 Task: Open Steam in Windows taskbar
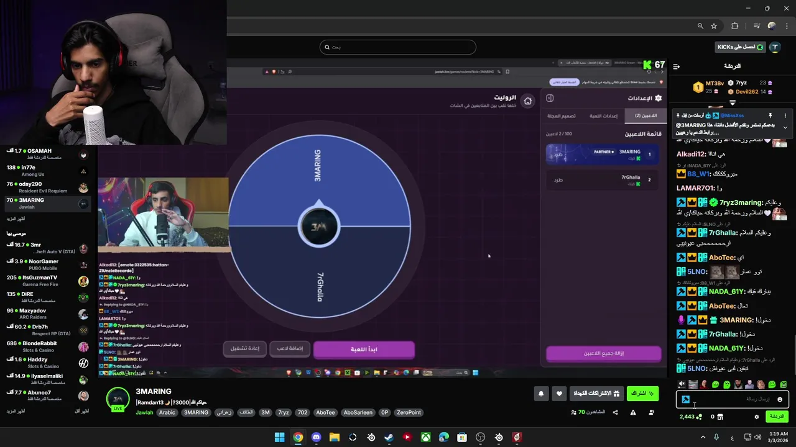[x=389, y=437]
